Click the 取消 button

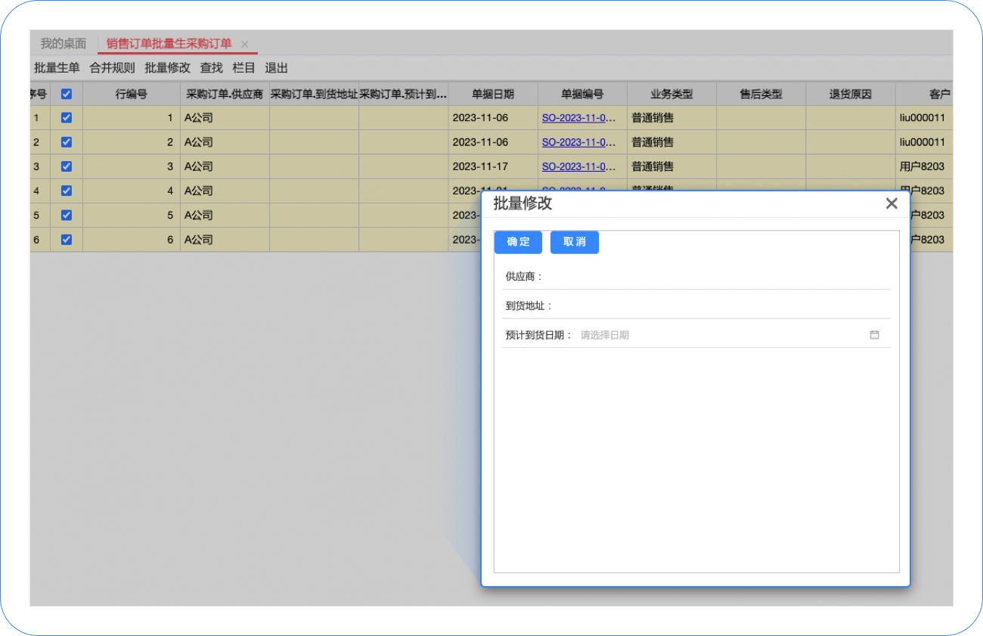[x=575, y=242]
